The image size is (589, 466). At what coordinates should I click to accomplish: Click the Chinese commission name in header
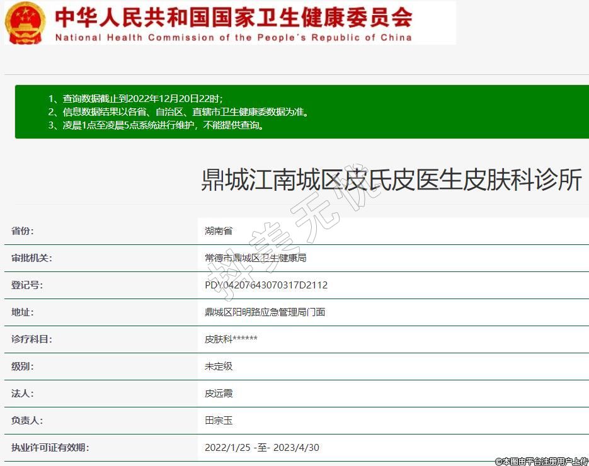tap(233, 16)
